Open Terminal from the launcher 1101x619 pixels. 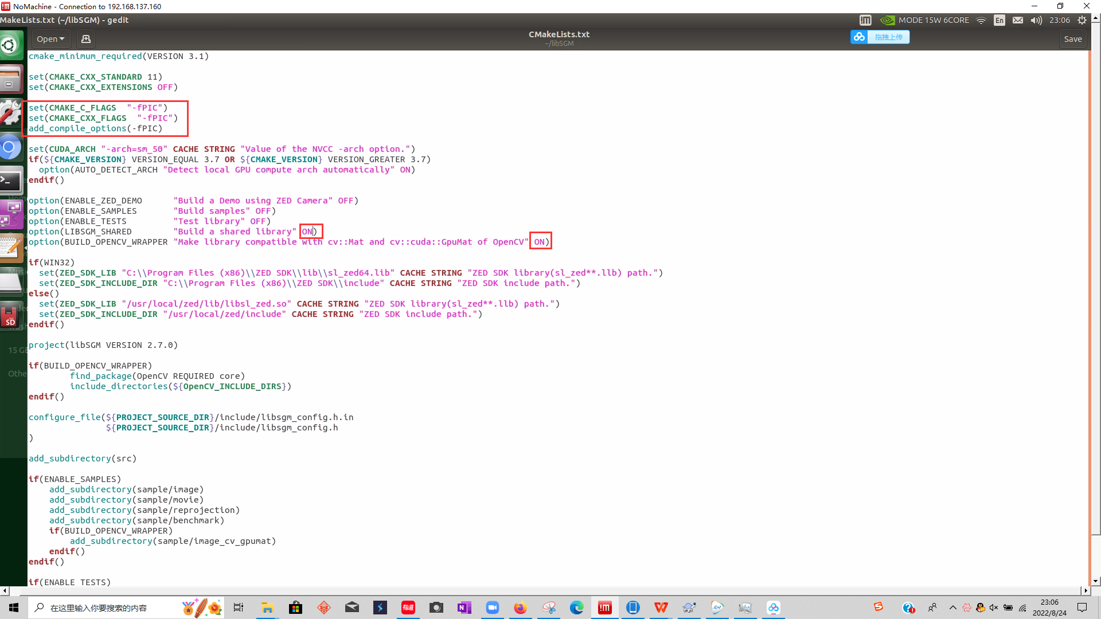pos(10,181)
